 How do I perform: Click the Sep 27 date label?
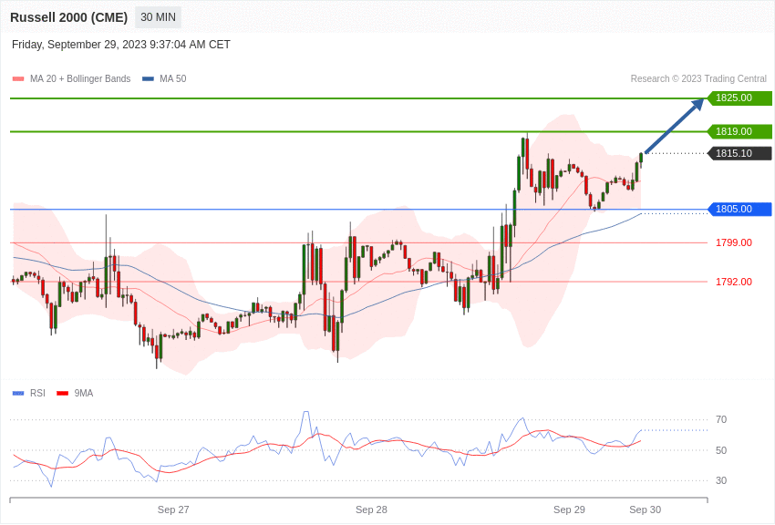pyautogui.click(x=173, y=510)
